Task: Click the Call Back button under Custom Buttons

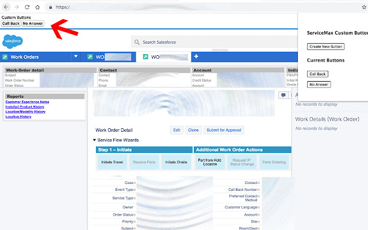Action: pyautogui.click(x=11, y=23)
